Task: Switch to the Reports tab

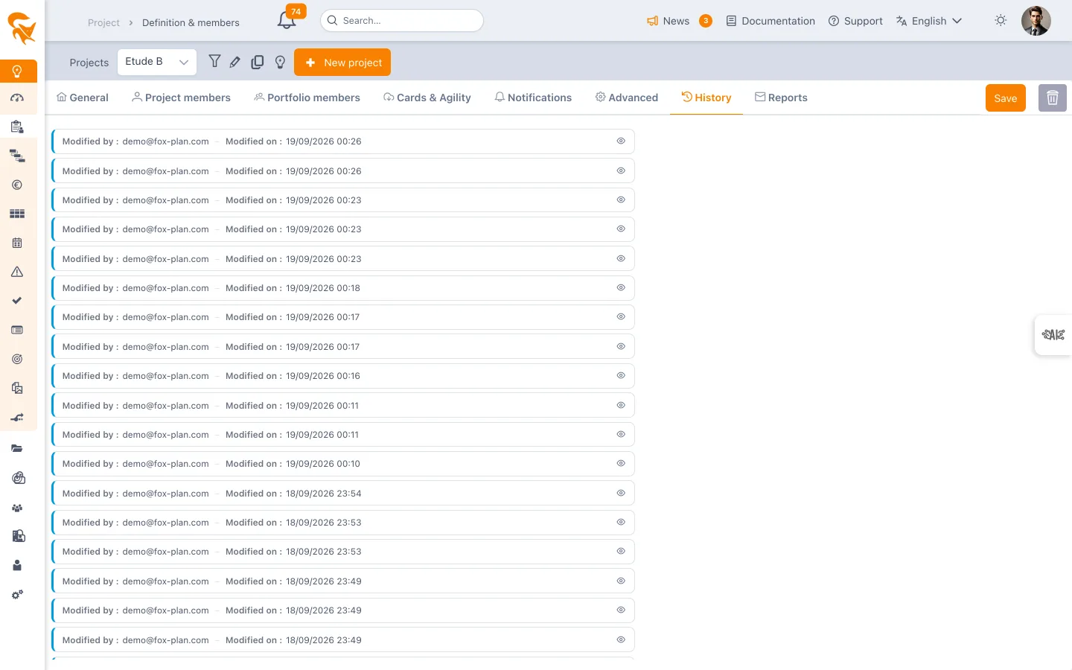Action: (781, 98)
